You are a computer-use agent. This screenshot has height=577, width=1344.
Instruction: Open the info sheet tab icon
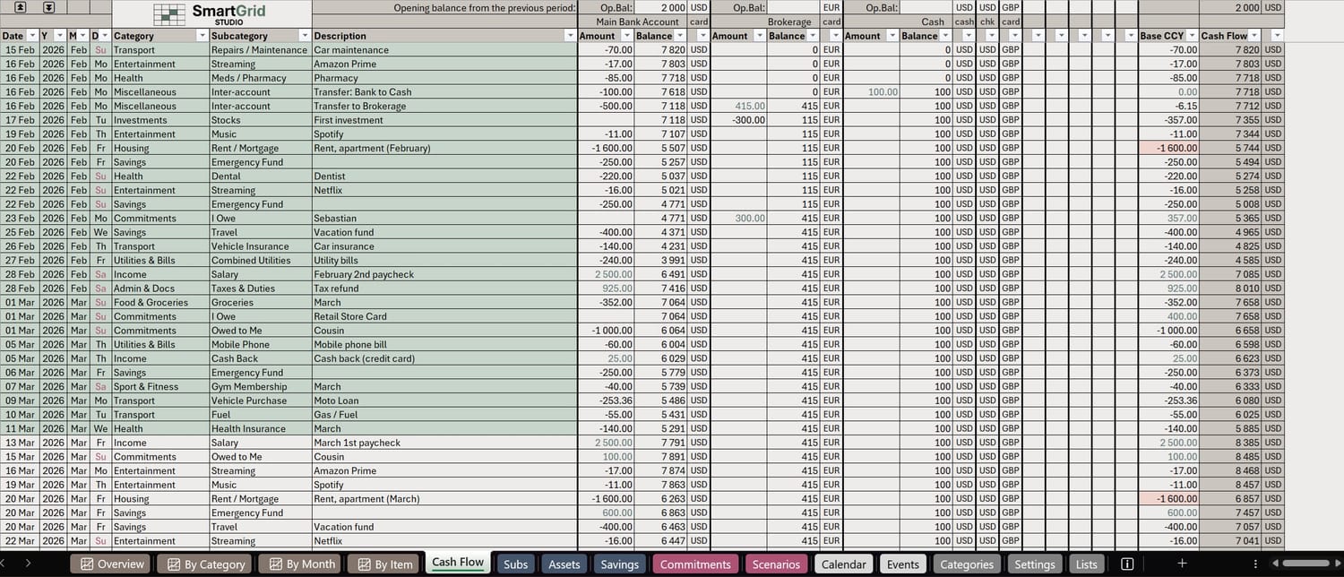(1127, 564)
